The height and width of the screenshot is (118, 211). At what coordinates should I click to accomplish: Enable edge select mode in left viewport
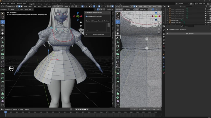click(x=19, y=6)
